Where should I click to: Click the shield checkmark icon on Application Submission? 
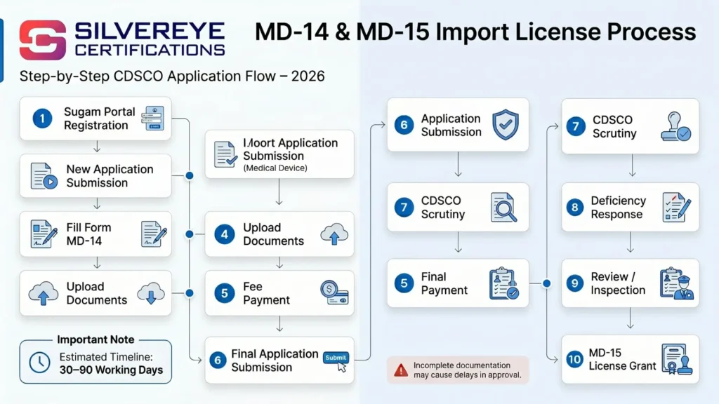(x=506, y=125)
